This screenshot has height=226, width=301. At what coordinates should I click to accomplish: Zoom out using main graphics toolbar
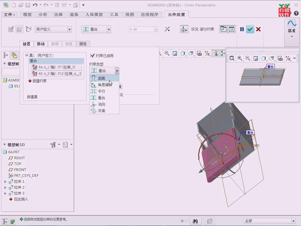pyautogui.click(x=167, y=54)
